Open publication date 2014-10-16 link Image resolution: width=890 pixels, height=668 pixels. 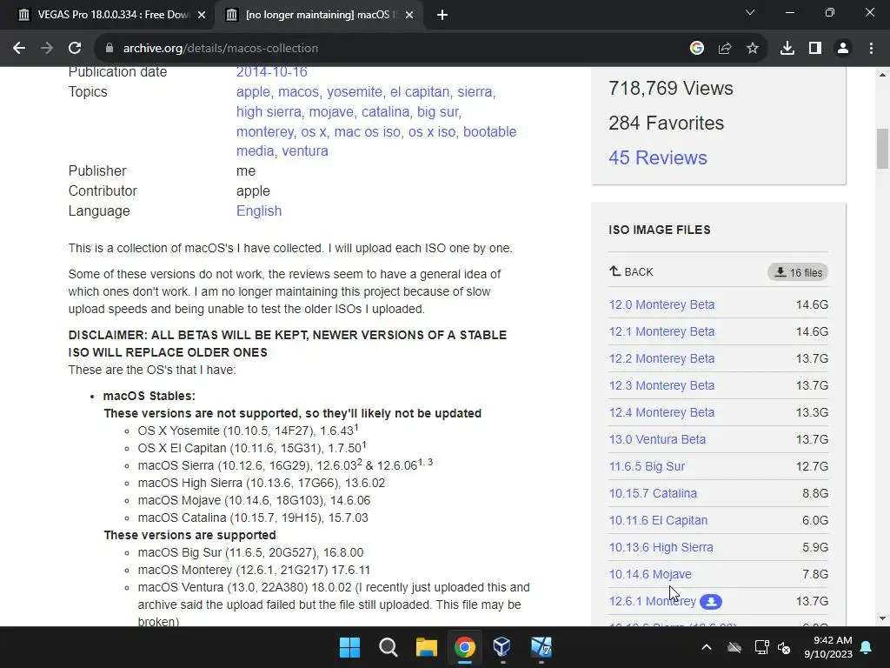point(272,72)
